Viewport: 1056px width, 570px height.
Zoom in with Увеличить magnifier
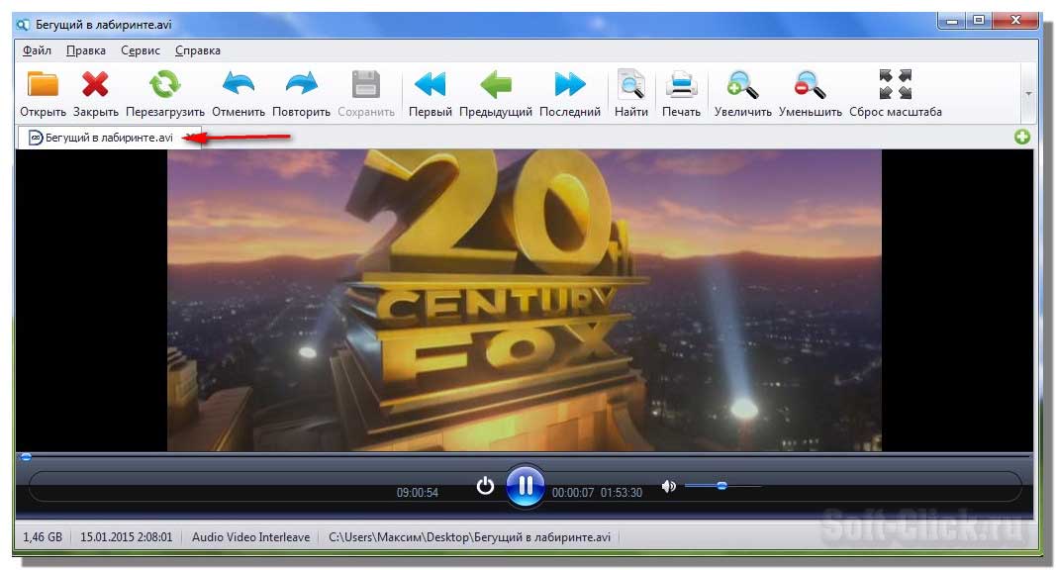[742, 86]
